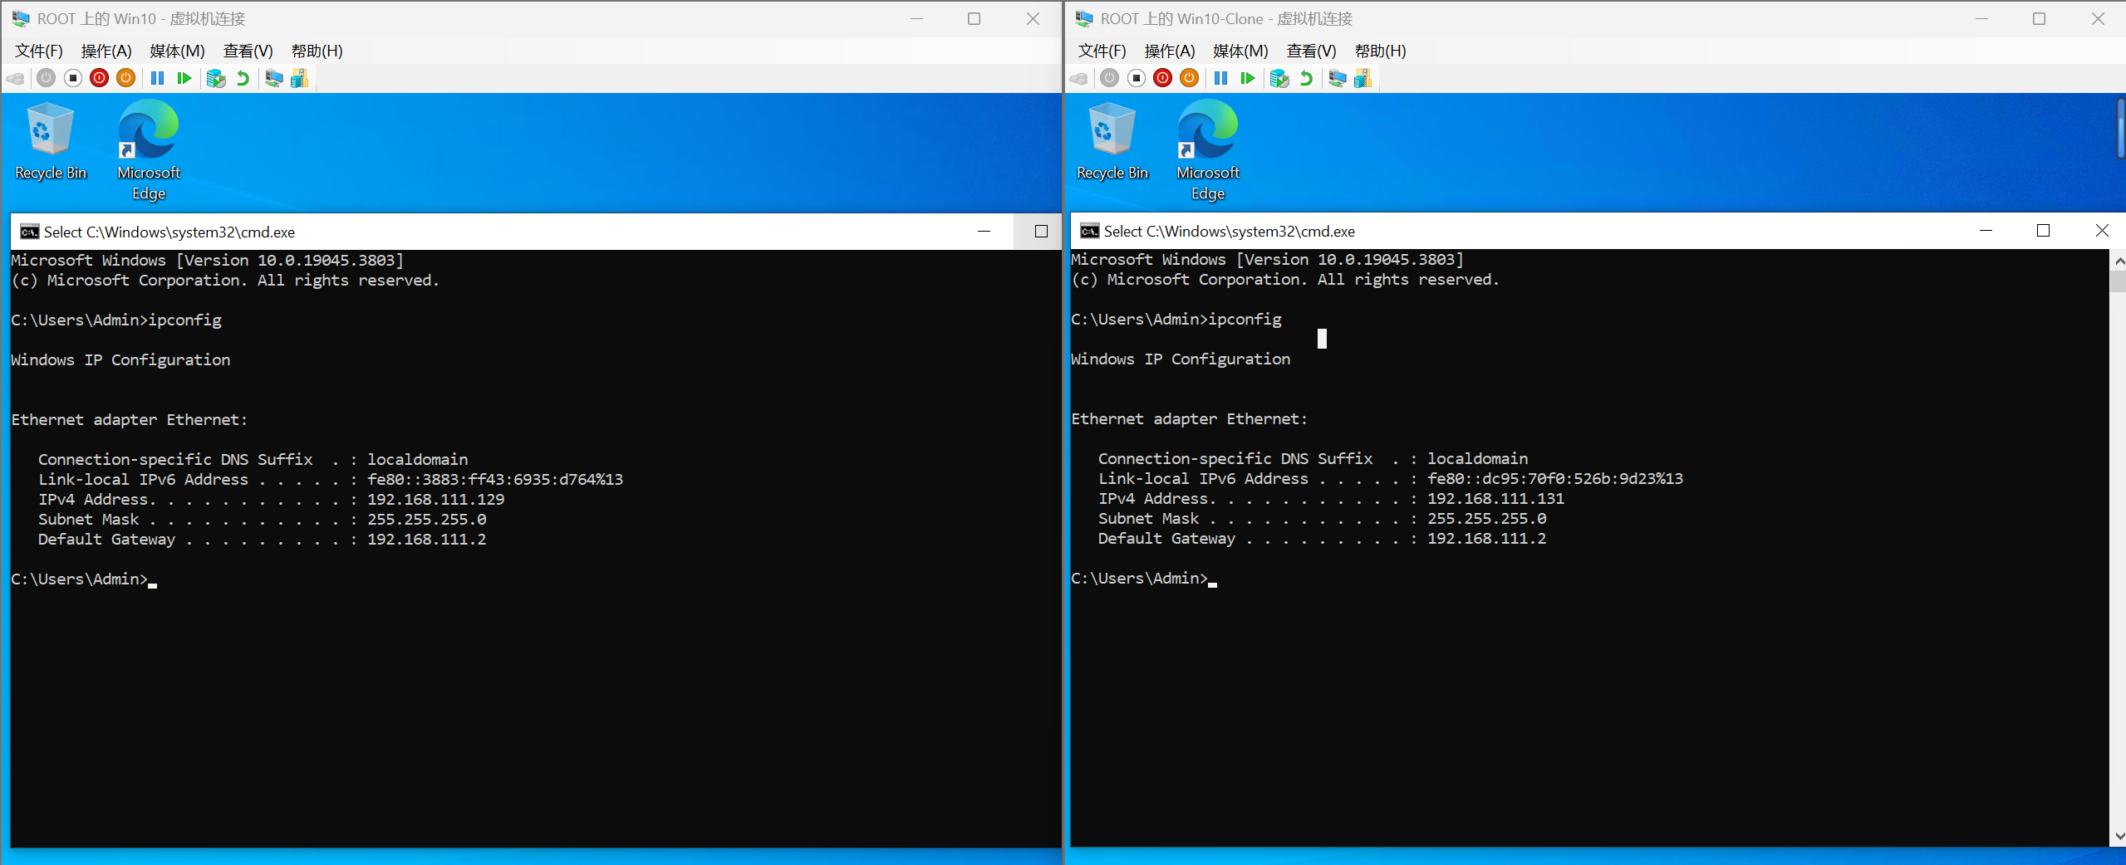The image size is (2126, 865).
Task: Open 媒体(M) menu in Win10 window
Action: point(177,51)
